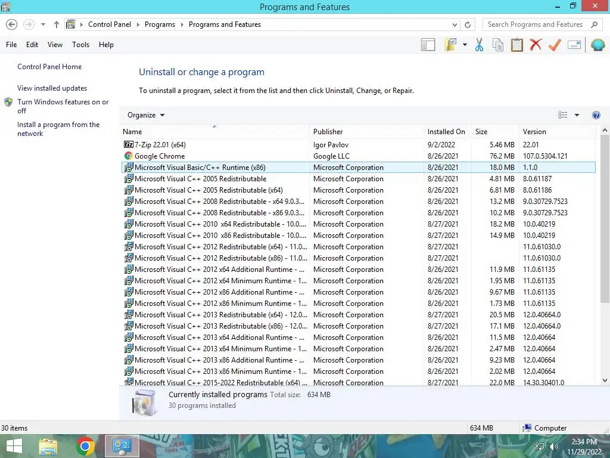
Task: Click the network icon in system tray
Action: pyautogui.click(x=540, y=447)
